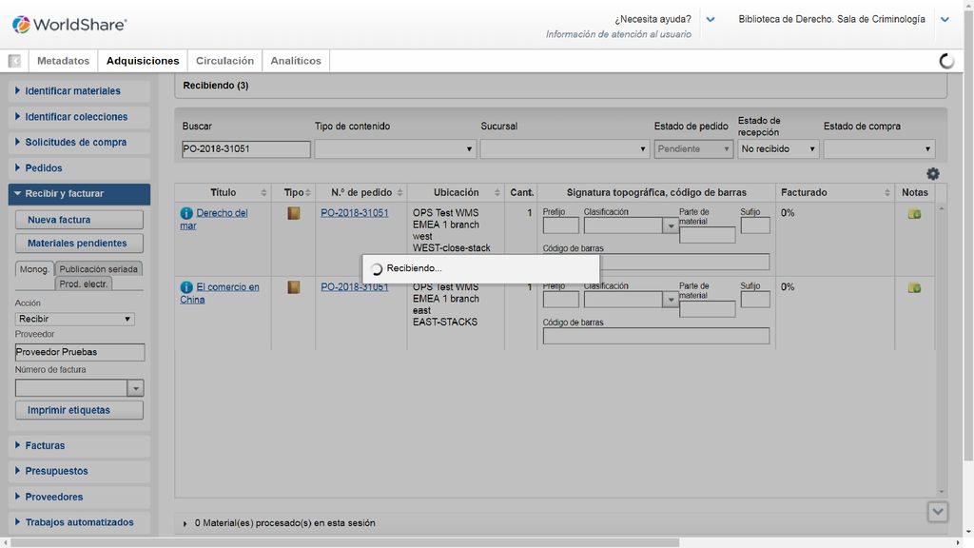Image resolution: width=974 pixels, height=548 pixels.
Task: Open Información de atención al usuario link
Action: pos(618,34)
